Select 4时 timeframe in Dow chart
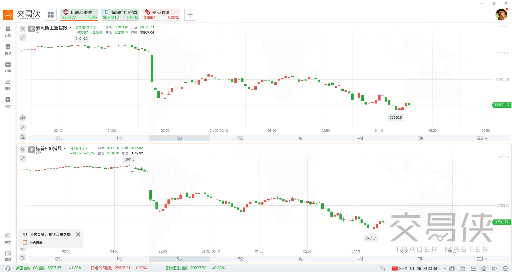This screenshot has width=512, height=272. 360,138
